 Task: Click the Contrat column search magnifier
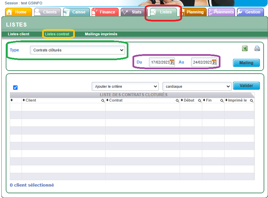177,101
